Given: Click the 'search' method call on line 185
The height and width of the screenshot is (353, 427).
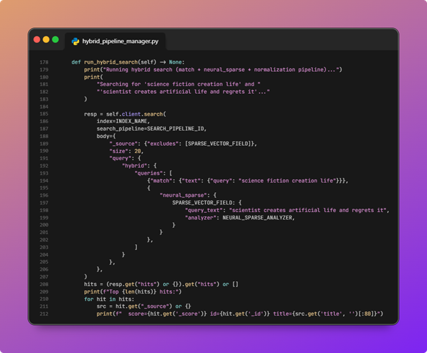Looking at the screenshot, I should (154, 114).
